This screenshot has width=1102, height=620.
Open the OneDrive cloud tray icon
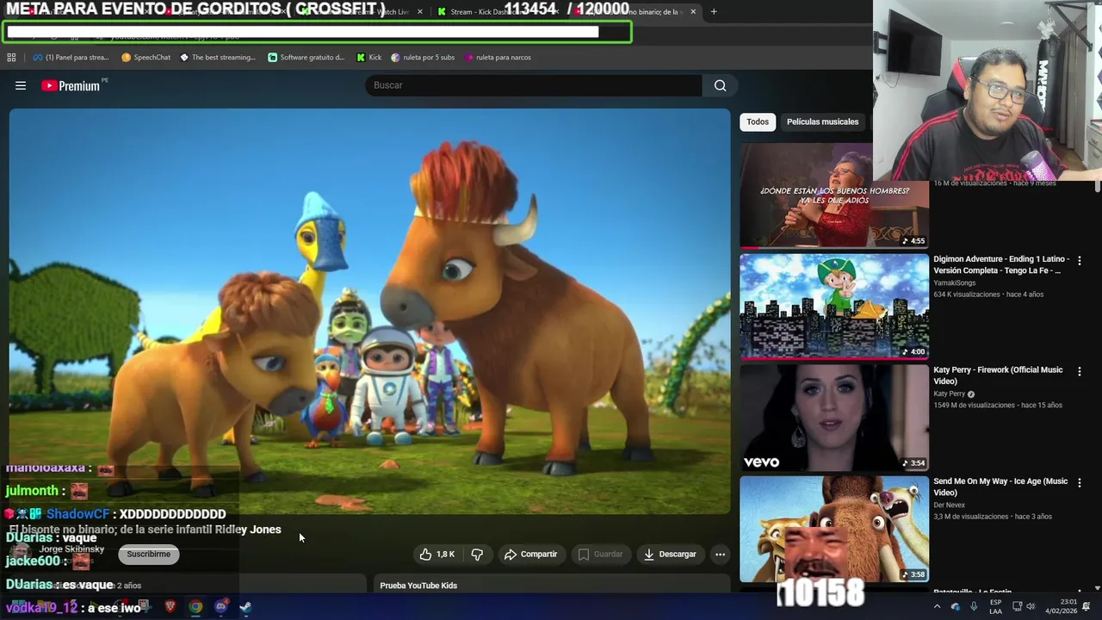pyautogui.click(x=955, y=607)
